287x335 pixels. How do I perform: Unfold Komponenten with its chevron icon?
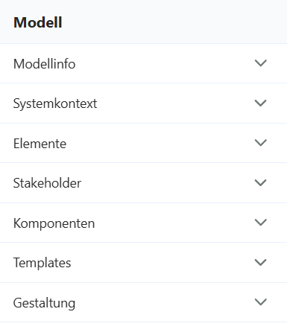click(x=261, y=223)
